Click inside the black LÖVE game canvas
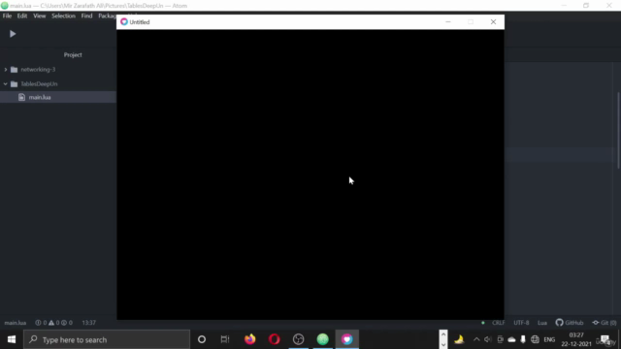The image size is (621, 349). [x=310, y=174]
